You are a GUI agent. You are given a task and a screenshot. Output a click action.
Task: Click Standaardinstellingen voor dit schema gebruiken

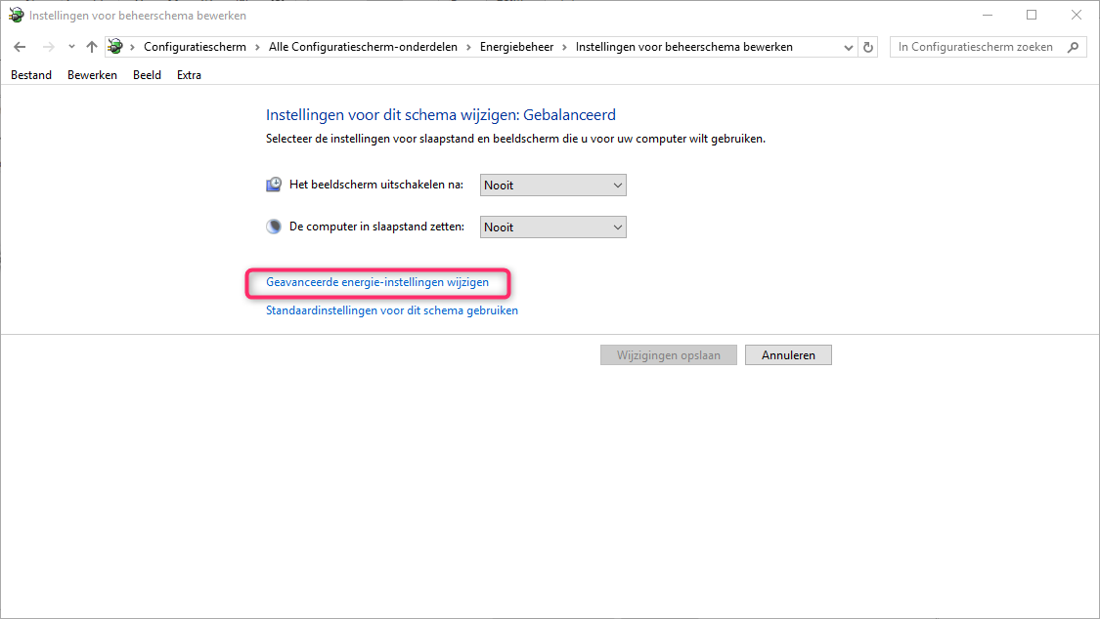click(x=392, y=310)
